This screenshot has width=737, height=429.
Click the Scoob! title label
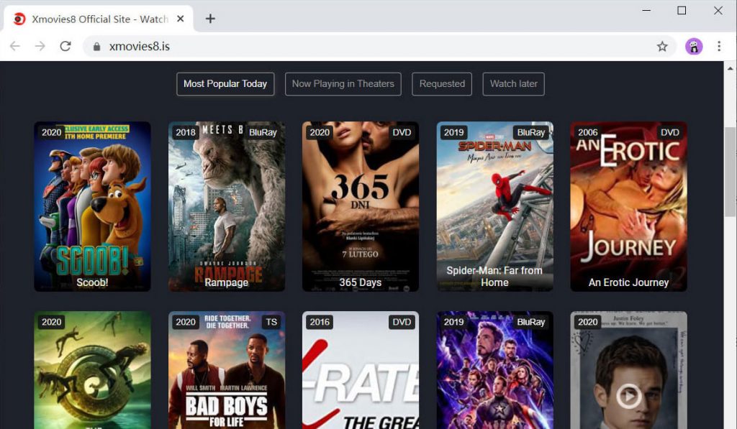[93, 282]
